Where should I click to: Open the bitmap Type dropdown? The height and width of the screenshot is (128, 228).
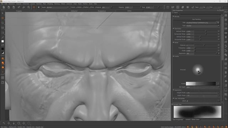click(x=203, y=26)
